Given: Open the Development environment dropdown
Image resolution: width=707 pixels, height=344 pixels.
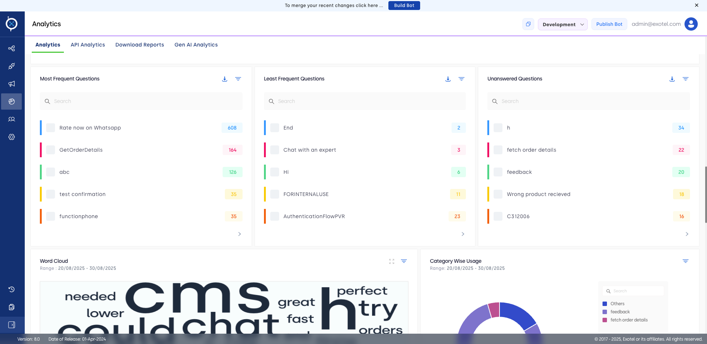Looking at the screenshot, I should pos(563,24).
